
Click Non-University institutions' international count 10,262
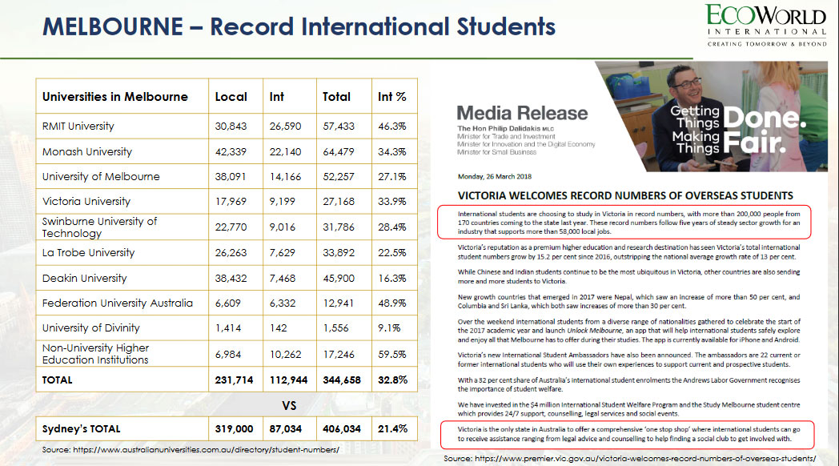point(285,354)
